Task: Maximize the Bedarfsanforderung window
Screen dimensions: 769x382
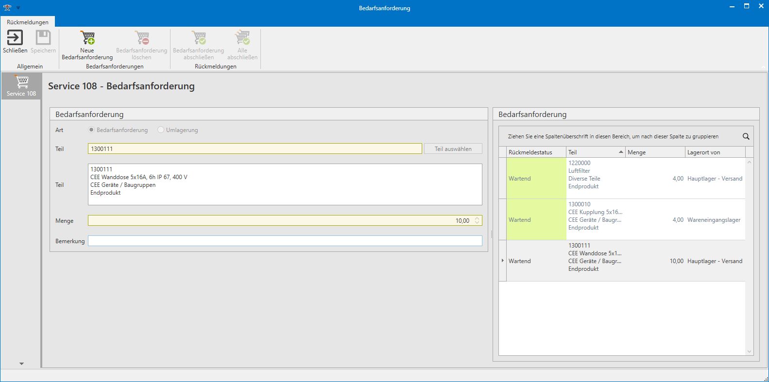Action: coord(747,6)
